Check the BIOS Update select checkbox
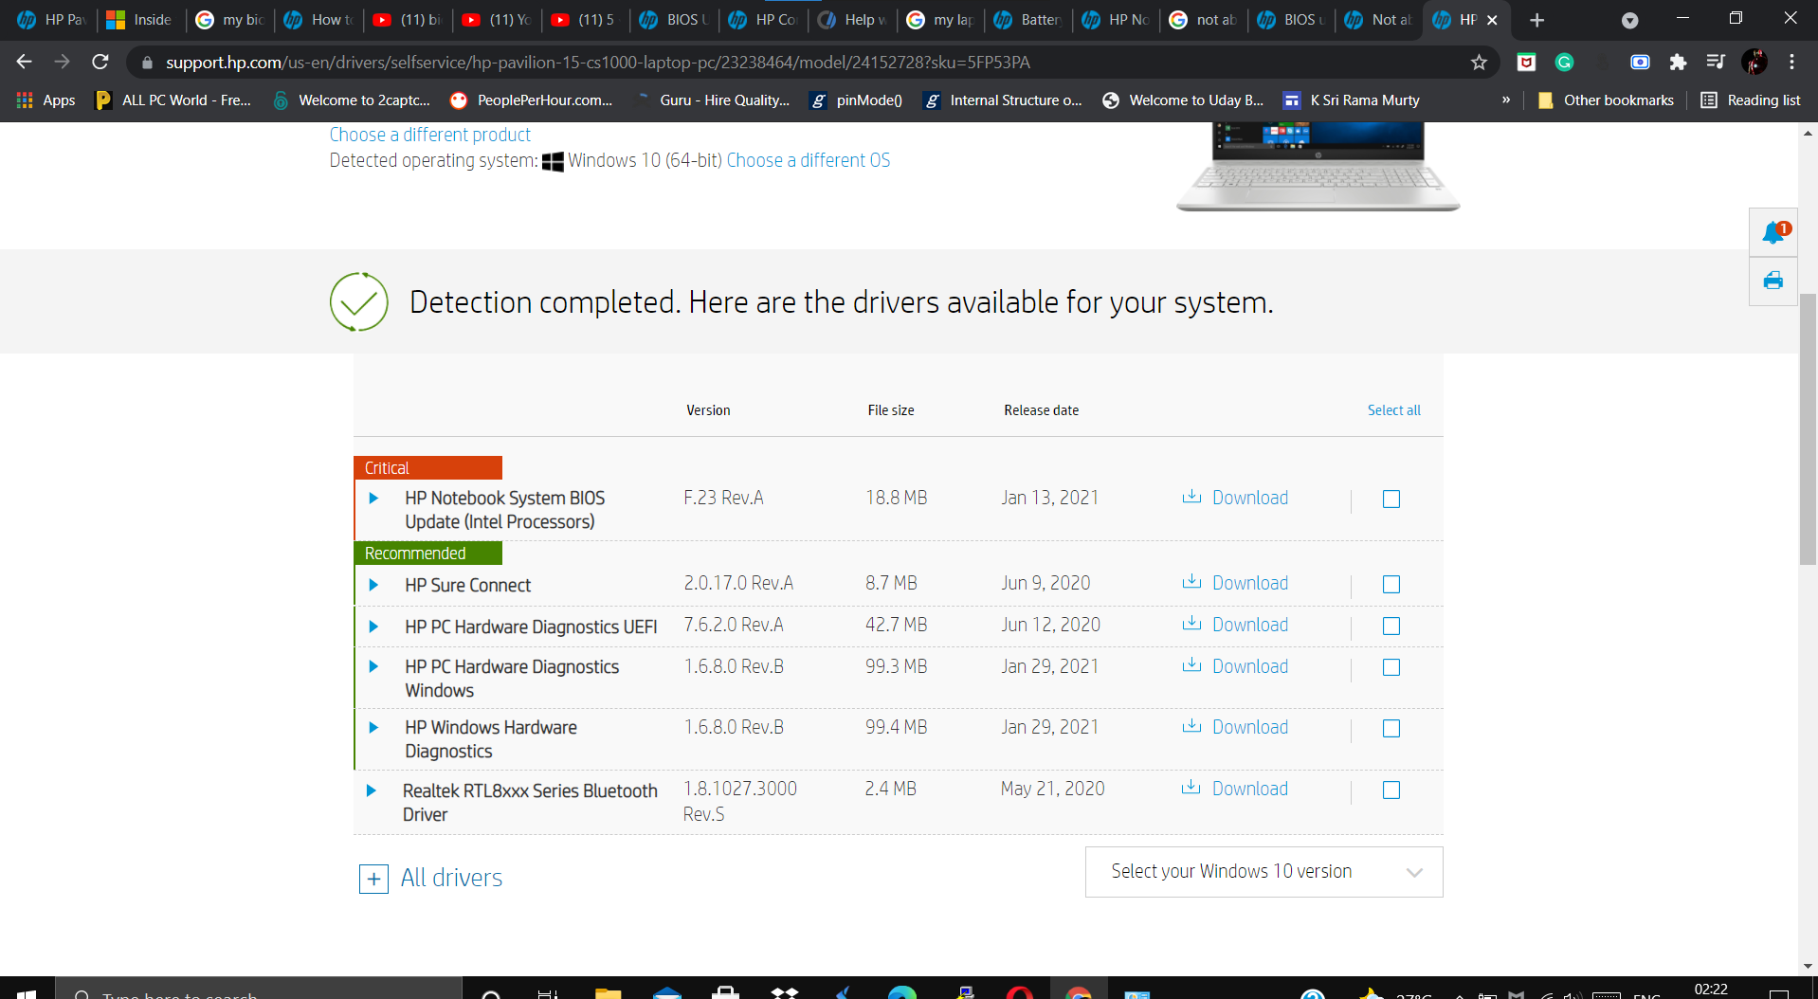The height and width of the screenshot is (999, 1818). [x=1390, y=498]
